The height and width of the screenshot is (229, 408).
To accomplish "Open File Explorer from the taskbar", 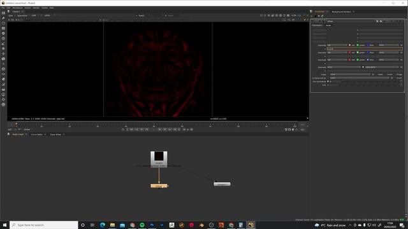I will pos(112,225).
